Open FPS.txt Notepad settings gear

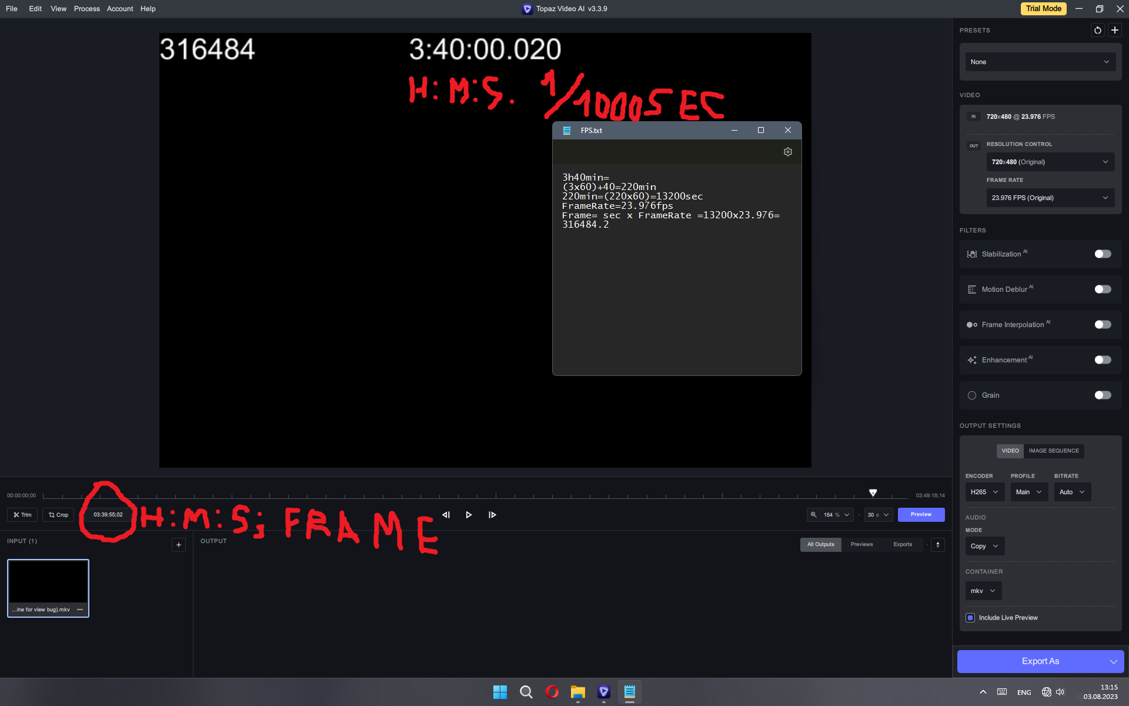coord(788,152)
